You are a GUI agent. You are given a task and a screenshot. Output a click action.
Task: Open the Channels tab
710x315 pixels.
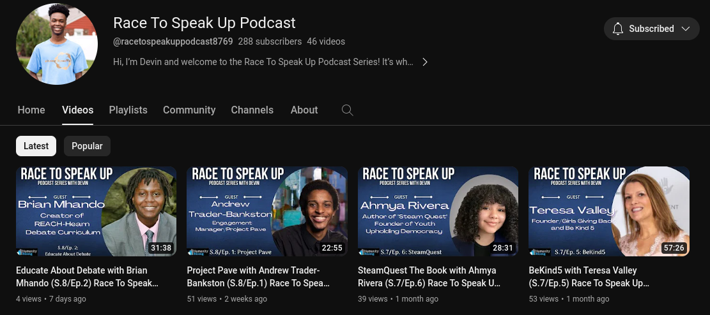click(x=252, y=110)
